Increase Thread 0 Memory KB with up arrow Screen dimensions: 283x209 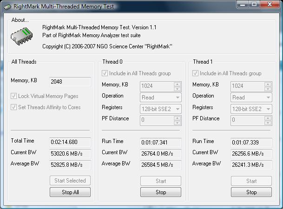coord(177,84)
